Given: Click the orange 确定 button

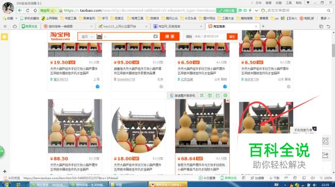Looking at the screenshot, I should pos(232,37).
